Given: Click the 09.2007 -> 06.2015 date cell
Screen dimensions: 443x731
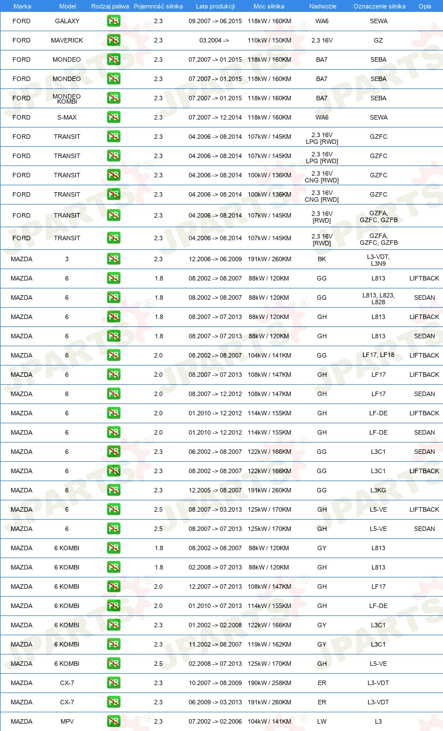Looking at the screenshot, I should point(215,21).
